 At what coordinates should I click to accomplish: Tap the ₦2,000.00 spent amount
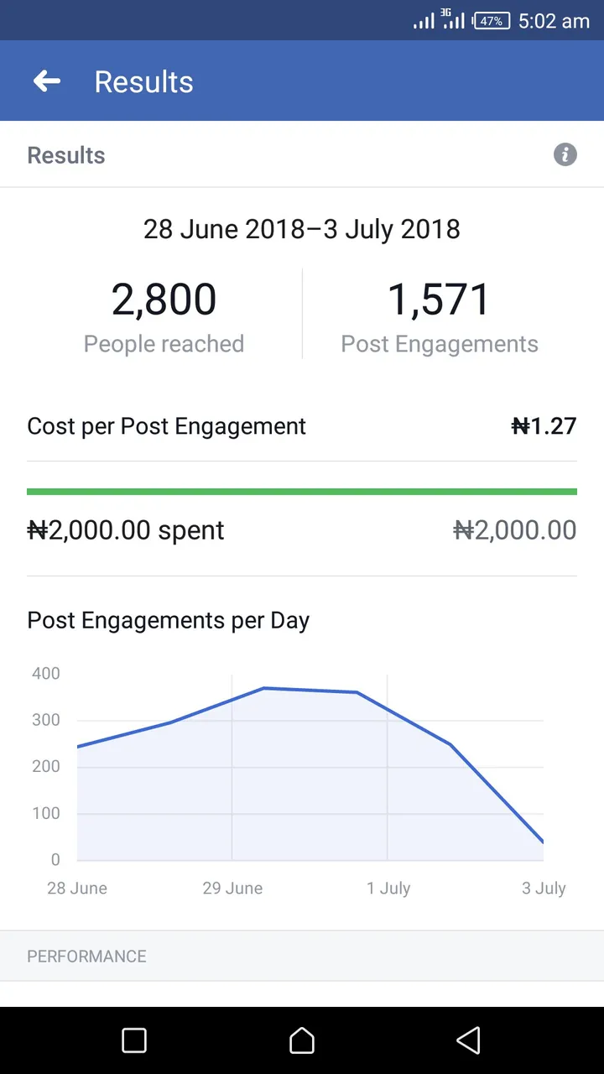click(126, 530)
